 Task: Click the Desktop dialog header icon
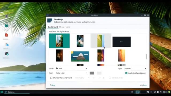[x=50, y=21]
